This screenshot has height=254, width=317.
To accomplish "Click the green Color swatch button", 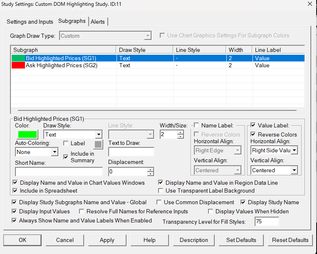I will 27,134.
